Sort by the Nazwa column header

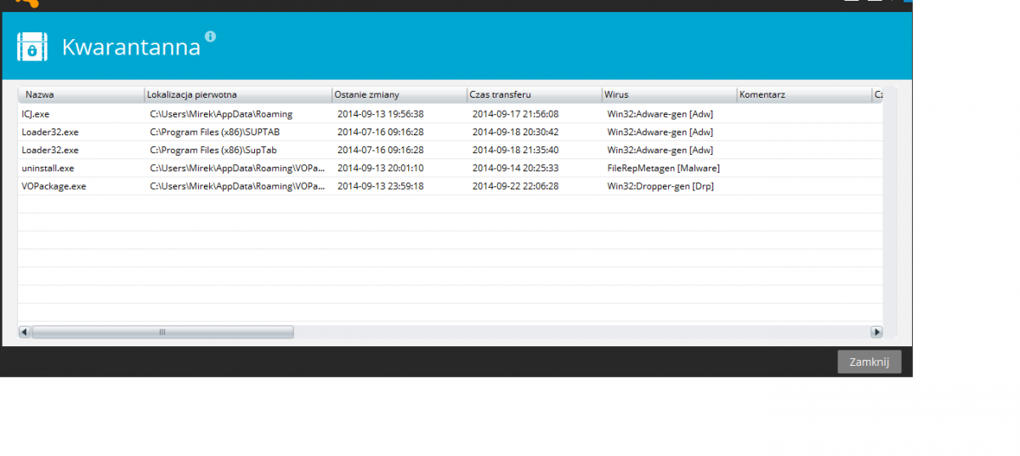click(81, 94)
